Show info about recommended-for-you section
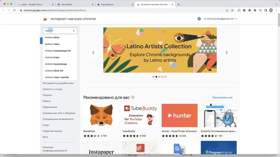This screenshot has height=157, width=280. tap(133, 97)
